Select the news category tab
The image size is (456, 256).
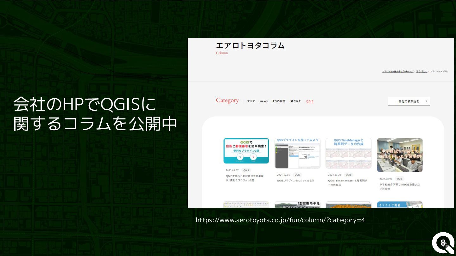[x=264, y=101]
